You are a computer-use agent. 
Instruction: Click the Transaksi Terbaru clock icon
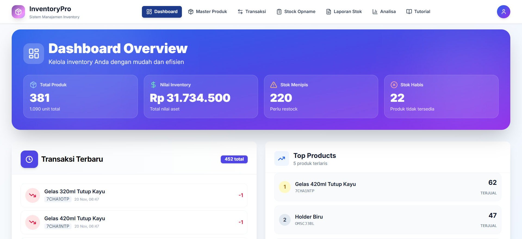29,159
